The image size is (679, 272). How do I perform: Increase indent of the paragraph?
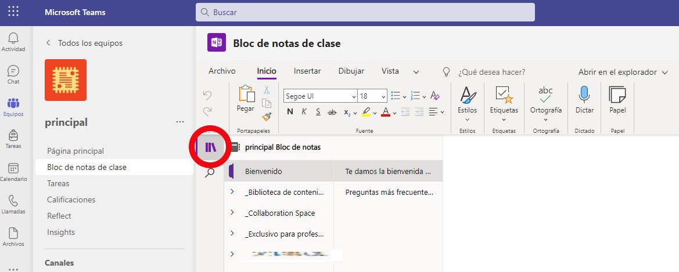click(419, 112)
